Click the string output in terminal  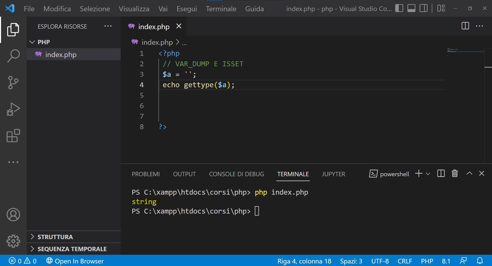tap(144, 202)
